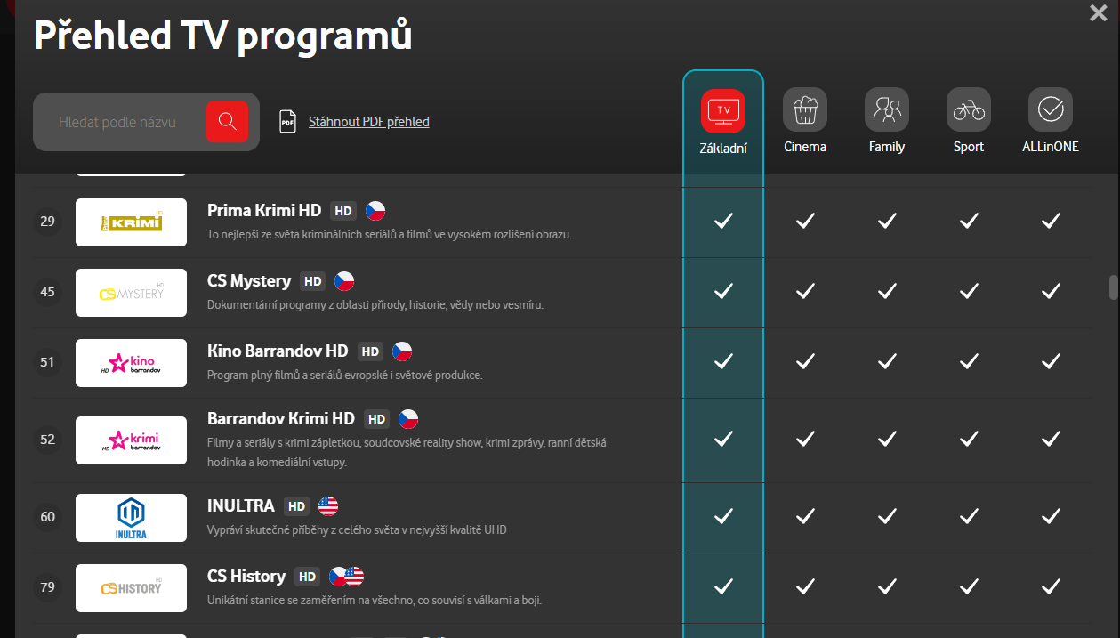Select the Sport bicycle package icon
The height and width of the screenshot is (638, 1120).
tap(969, 110)
